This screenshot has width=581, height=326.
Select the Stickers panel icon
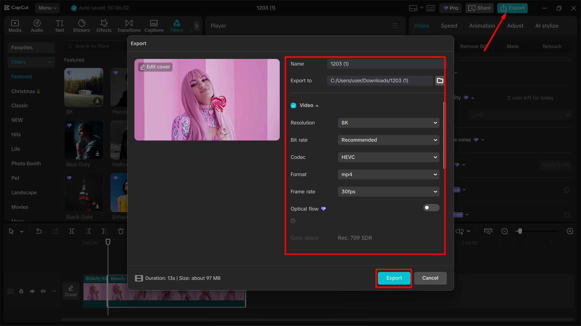pyautogui.click(x=81, y=26)
